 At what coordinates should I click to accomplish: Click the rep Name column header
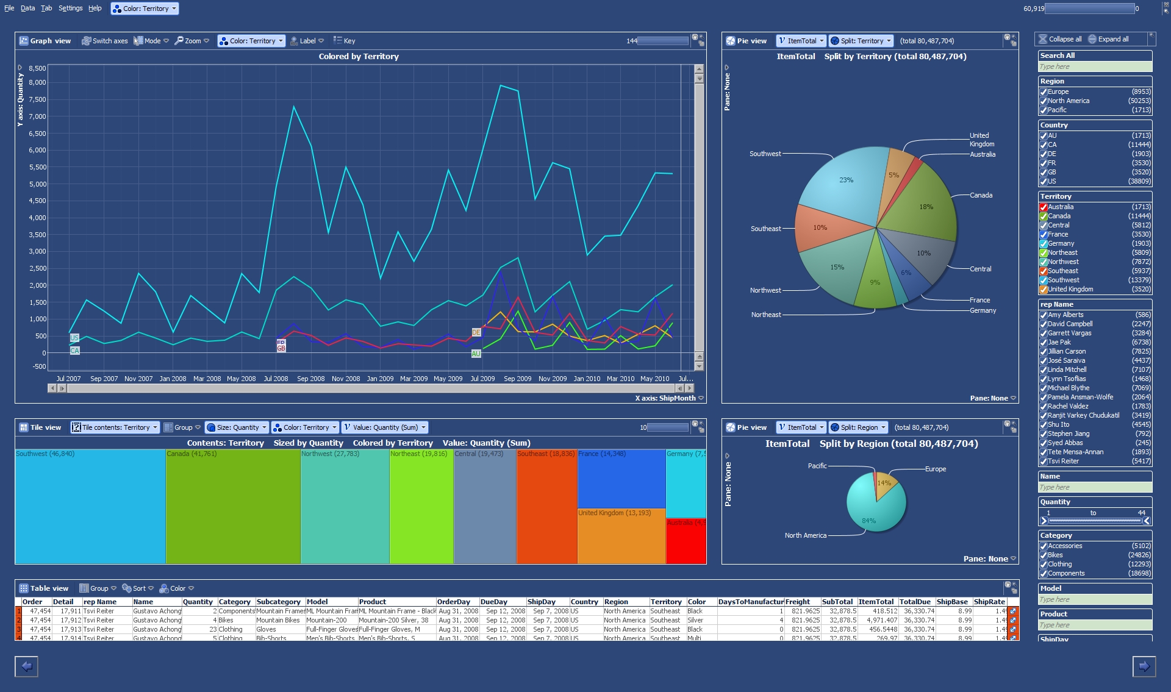(107, 602)
